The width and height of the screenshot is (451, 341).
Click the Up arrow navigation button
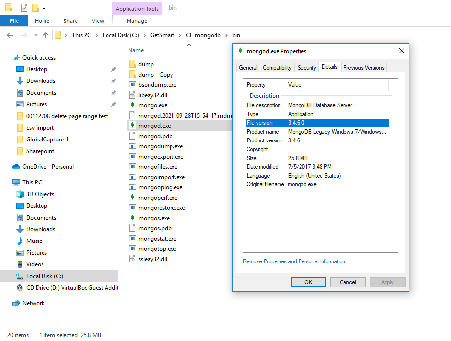46,35
